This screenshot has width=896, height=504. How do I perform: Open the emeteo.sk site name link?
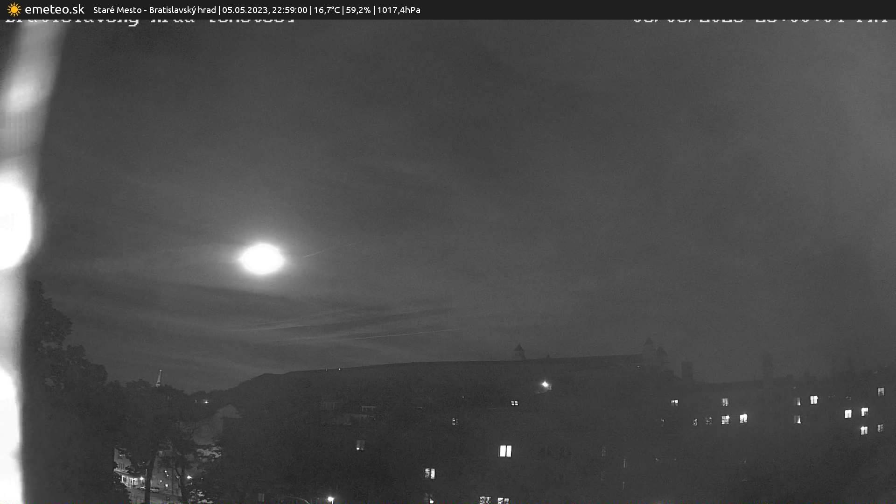tap(54, 10)
